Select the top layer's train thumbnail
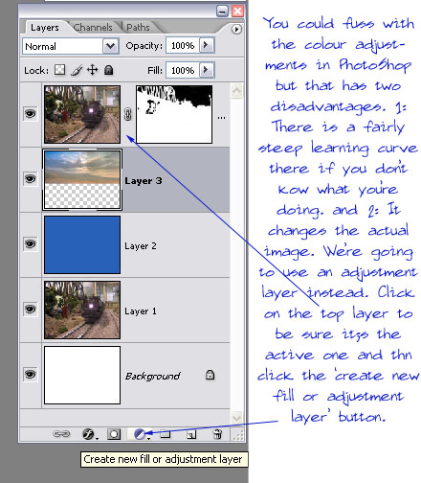421x483 pixels. click(82, 114)
